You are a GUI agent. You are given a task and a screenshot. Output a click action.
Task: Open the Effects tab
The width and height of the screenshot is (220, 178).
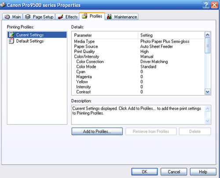67,17
